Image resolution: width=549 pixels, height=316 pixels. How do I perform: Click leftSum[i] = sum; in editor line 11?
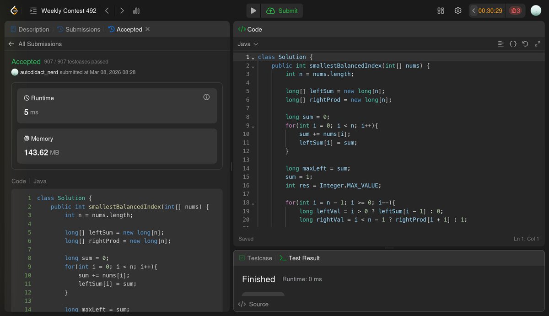[328, 143]
